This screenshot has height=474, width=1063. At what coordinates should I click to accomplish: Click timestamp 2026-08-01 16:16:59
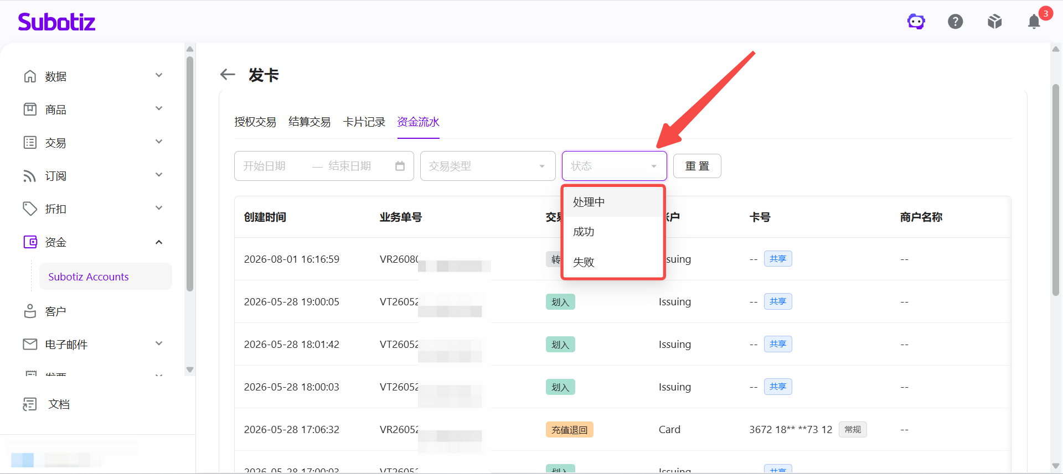292,259
